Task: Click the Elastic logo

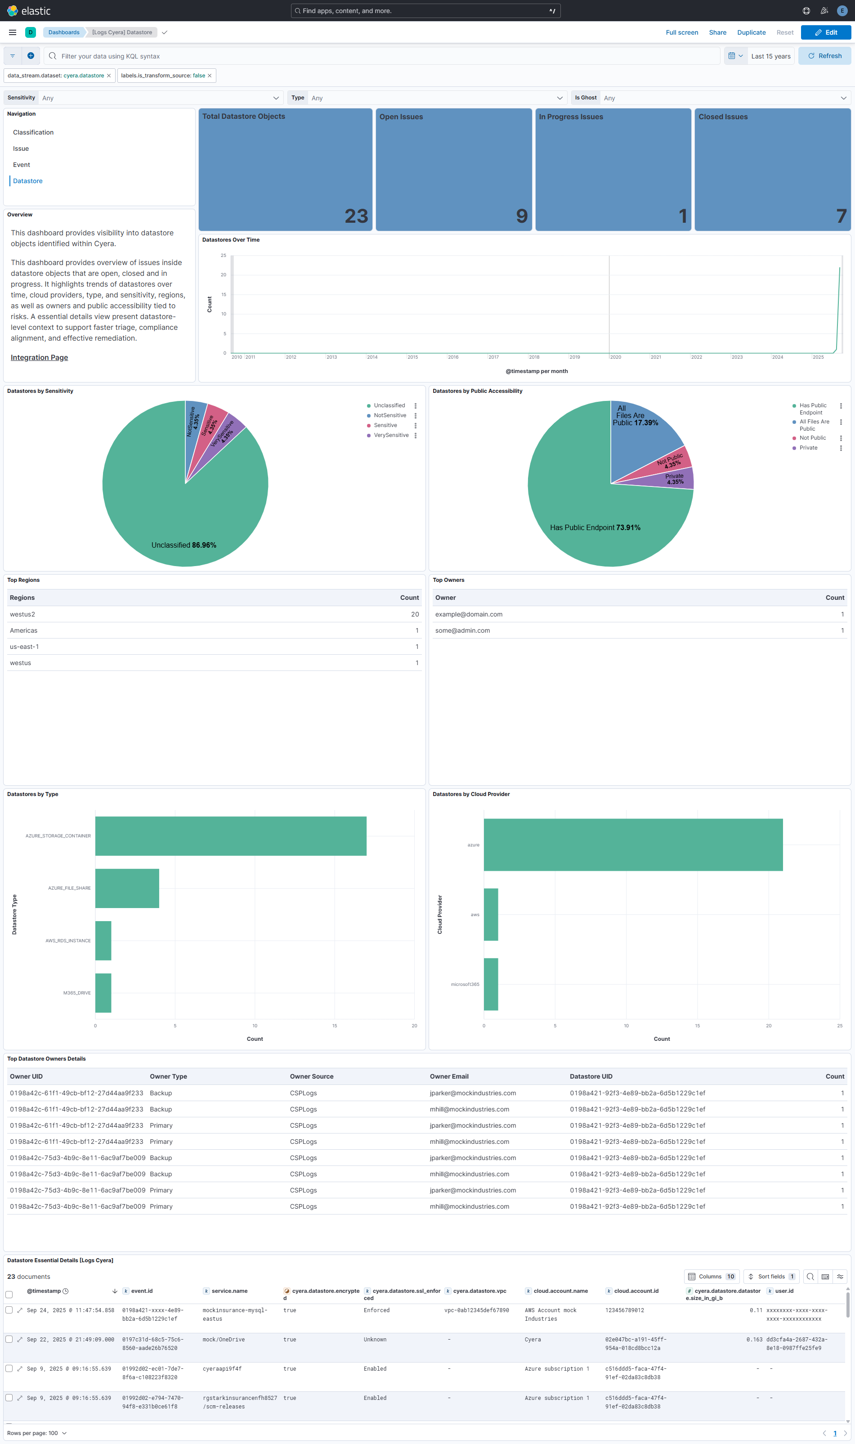Action: (x=27, y=10)
